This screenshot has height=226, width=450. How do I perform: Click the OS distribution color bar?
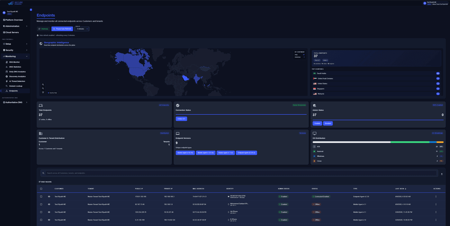[378, 142]
